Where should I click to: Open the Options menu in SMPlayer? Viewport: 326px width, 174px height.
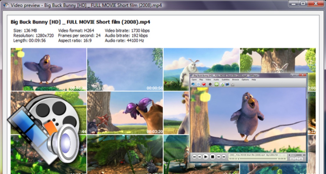click(245, 79)
